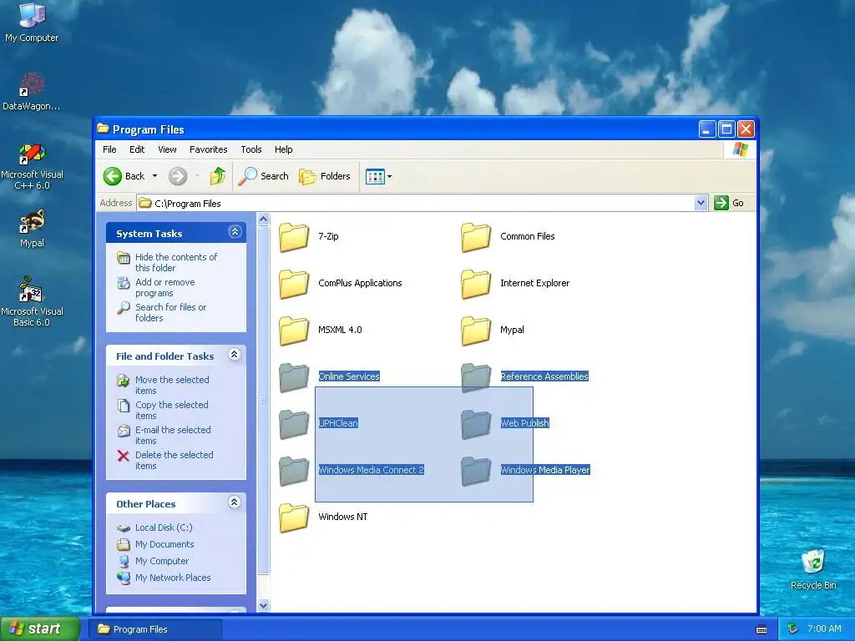Collapse File and Folder Tasks panel

(235, 354)
